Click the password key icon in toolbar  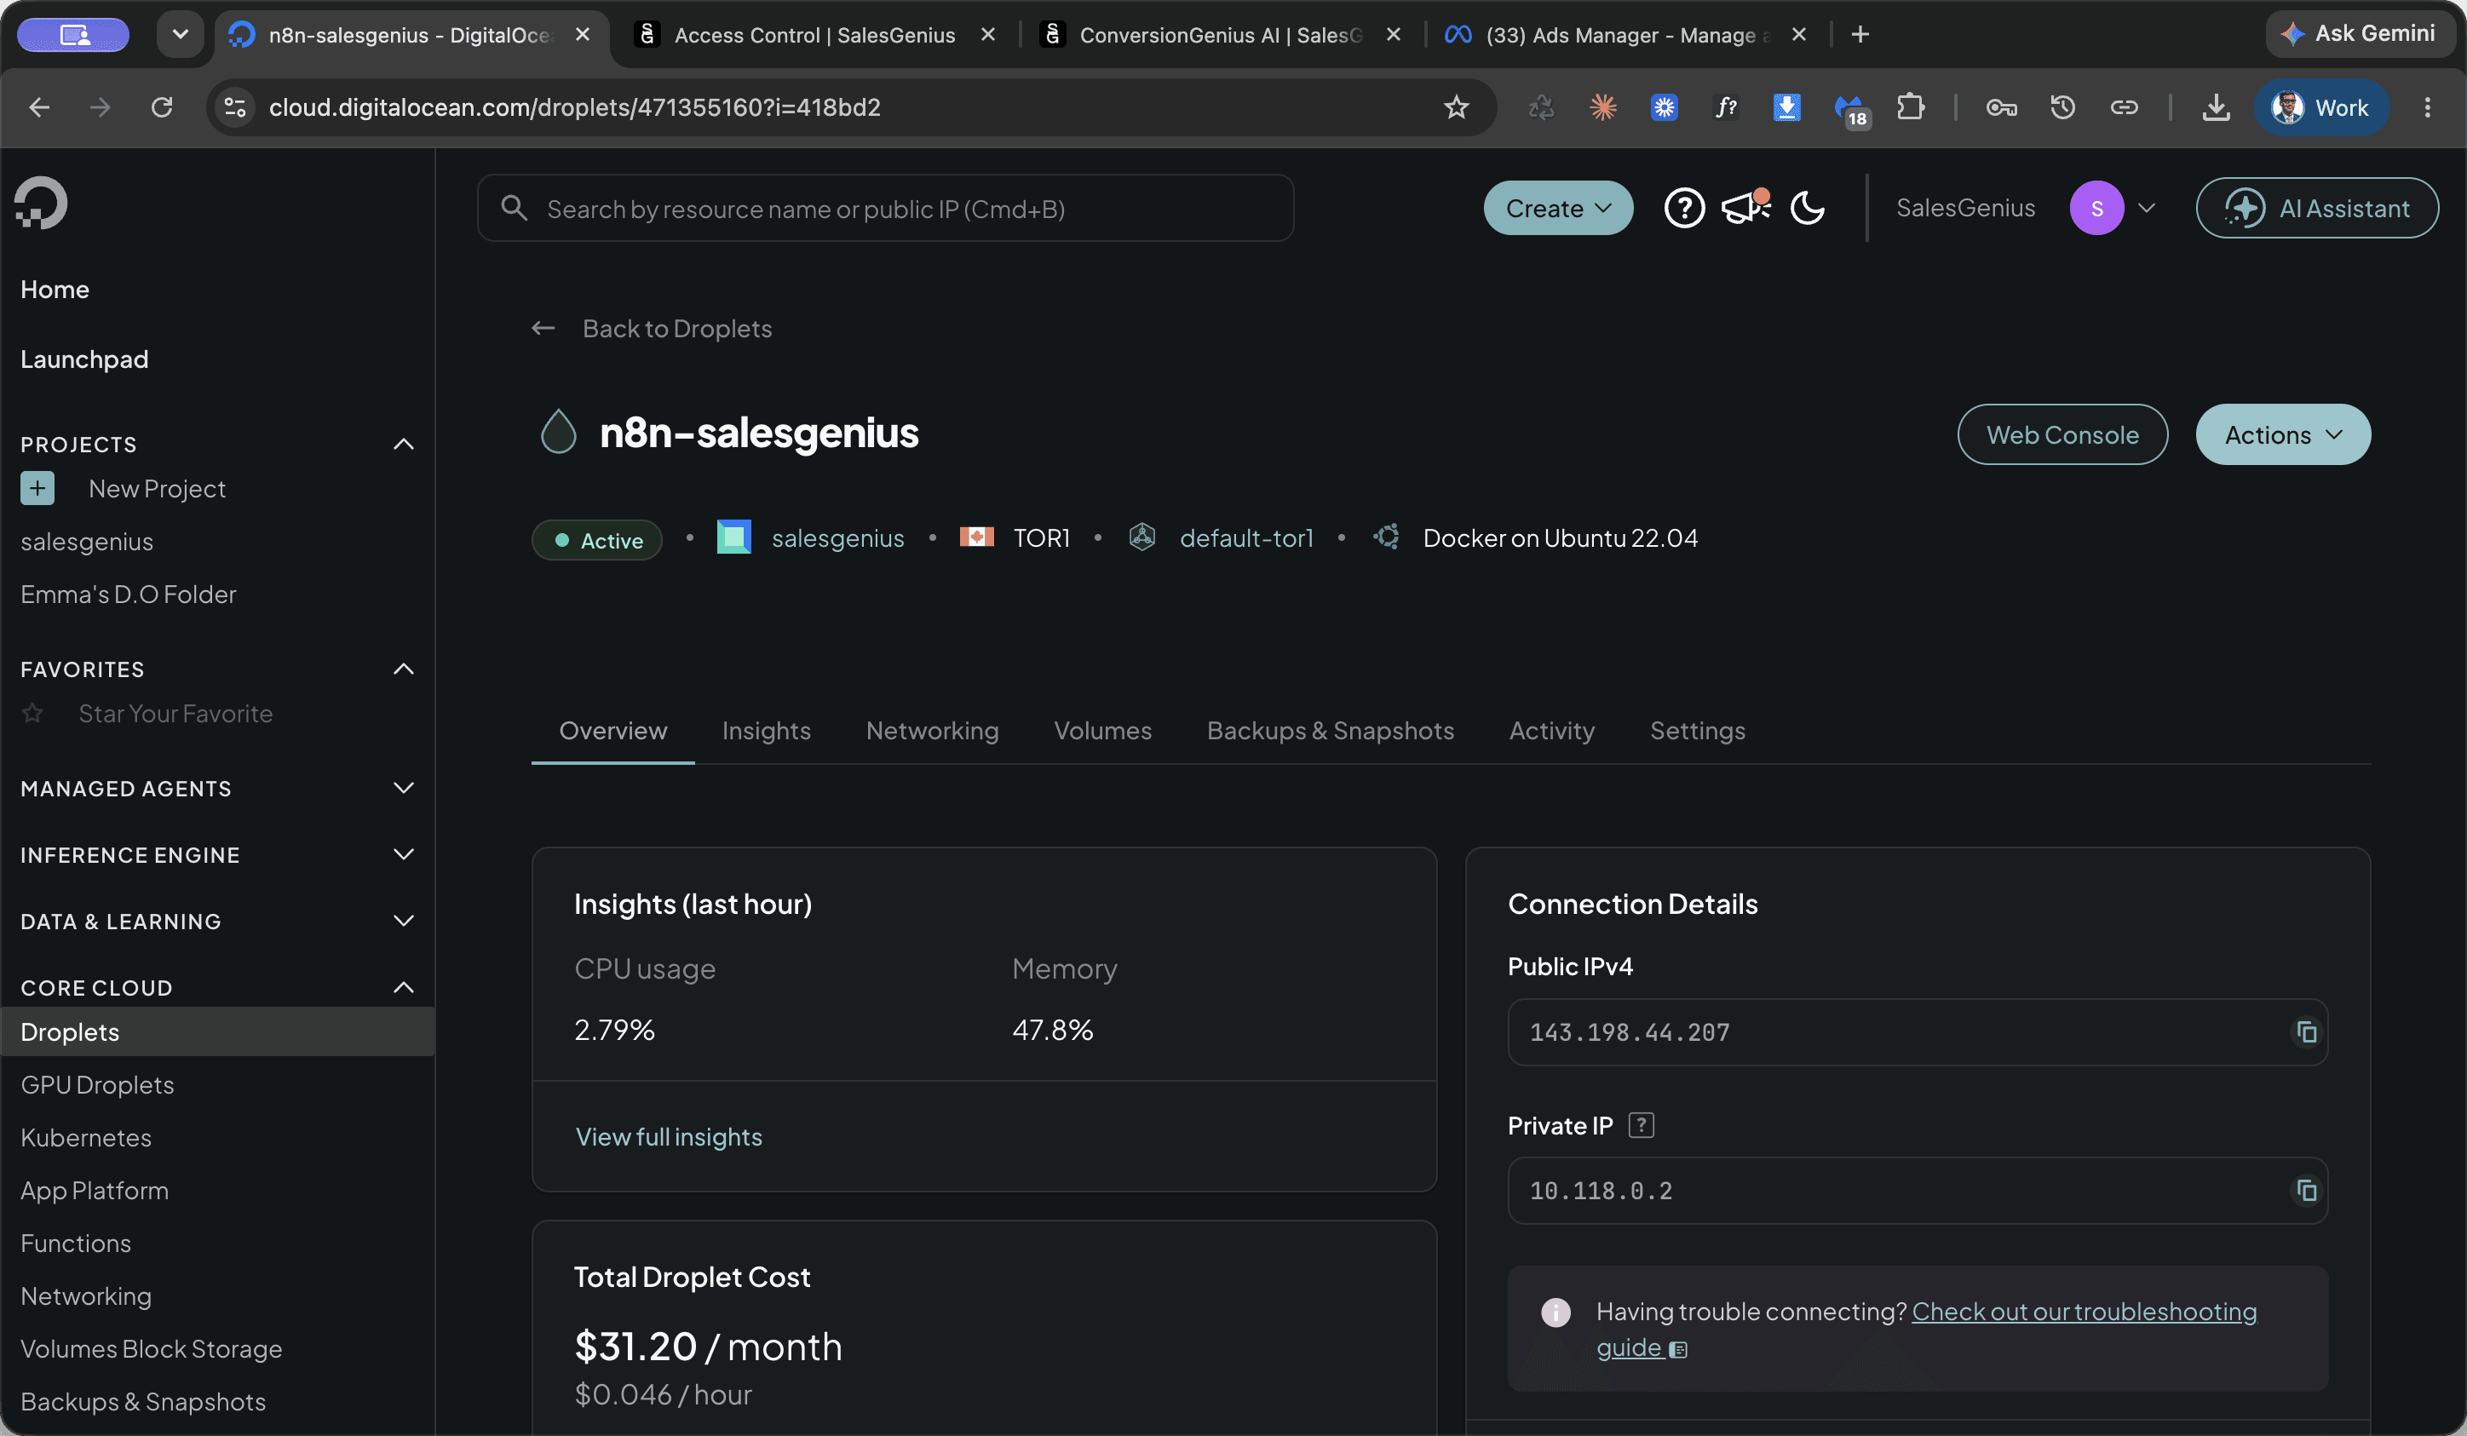click(x=2001, y=107)
